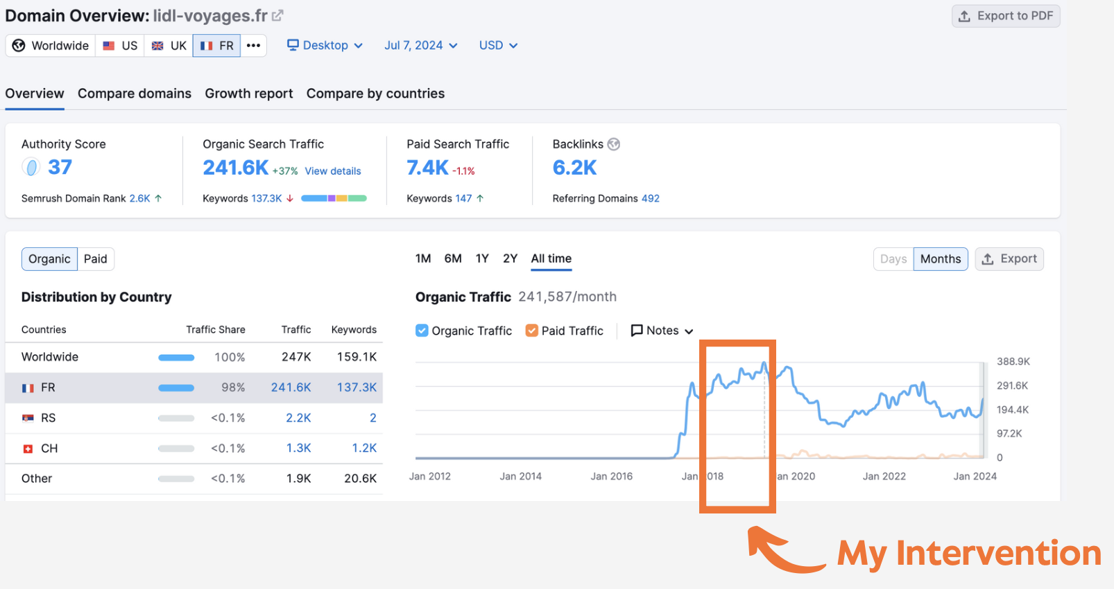1114x589 pixels.
Task: Click the CH flag in country table
Action: coord(28,449)
